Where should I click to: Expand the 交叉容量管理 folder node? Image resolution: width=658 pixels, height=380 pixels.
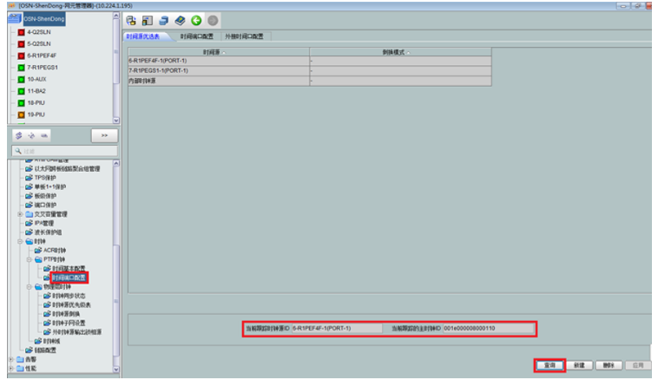tap(20, 214)
